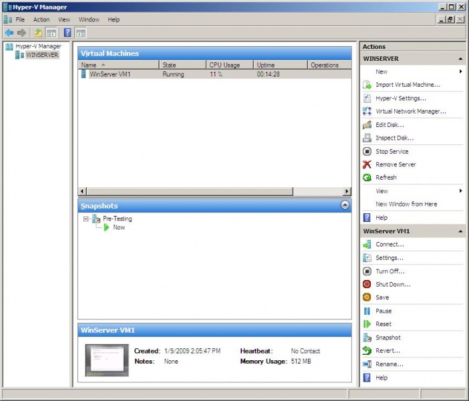This screenshot has height=401, width=469.
Task: Open the Action menu
Action: point(41,20)
